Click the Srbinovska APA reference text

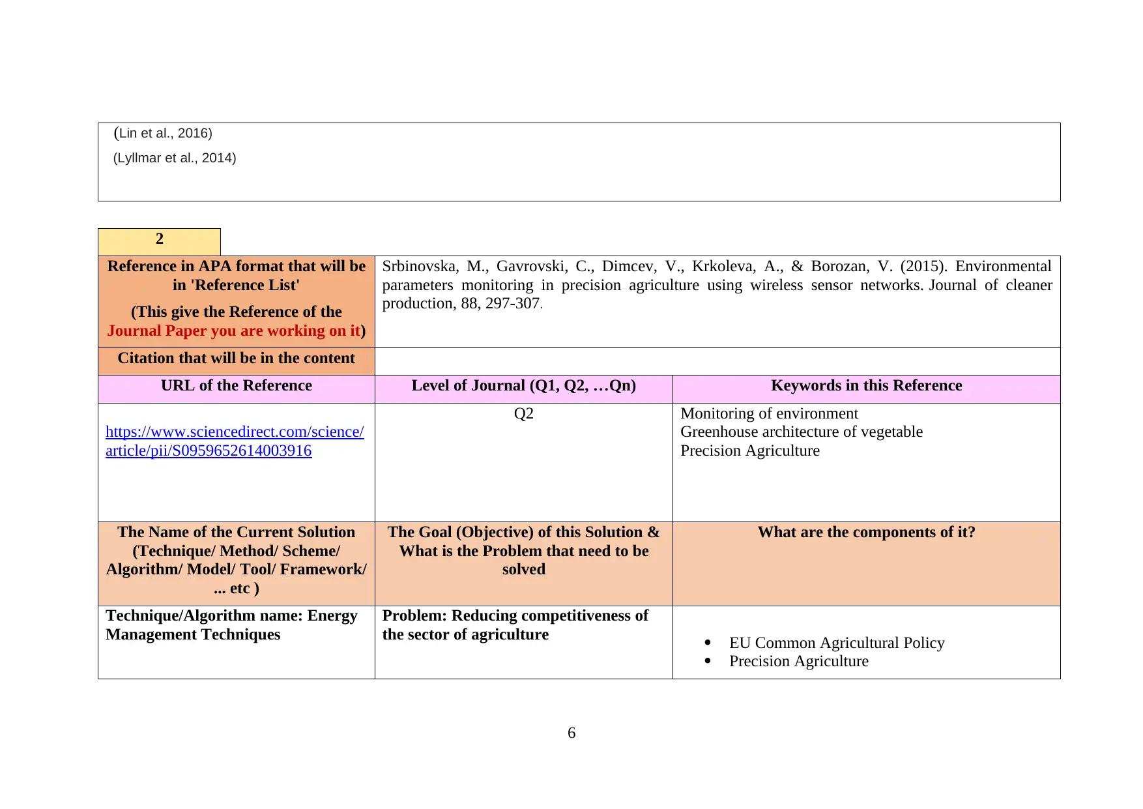717,285
